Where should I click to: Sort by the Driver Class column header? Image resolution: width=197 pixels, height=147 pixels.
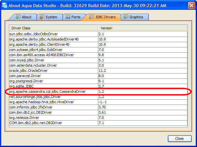pos(53,28)
